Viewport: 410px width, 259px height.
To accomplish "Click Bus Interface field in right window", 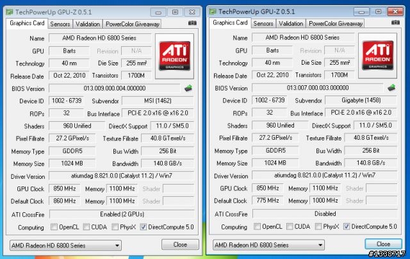I will click(361, 112).
